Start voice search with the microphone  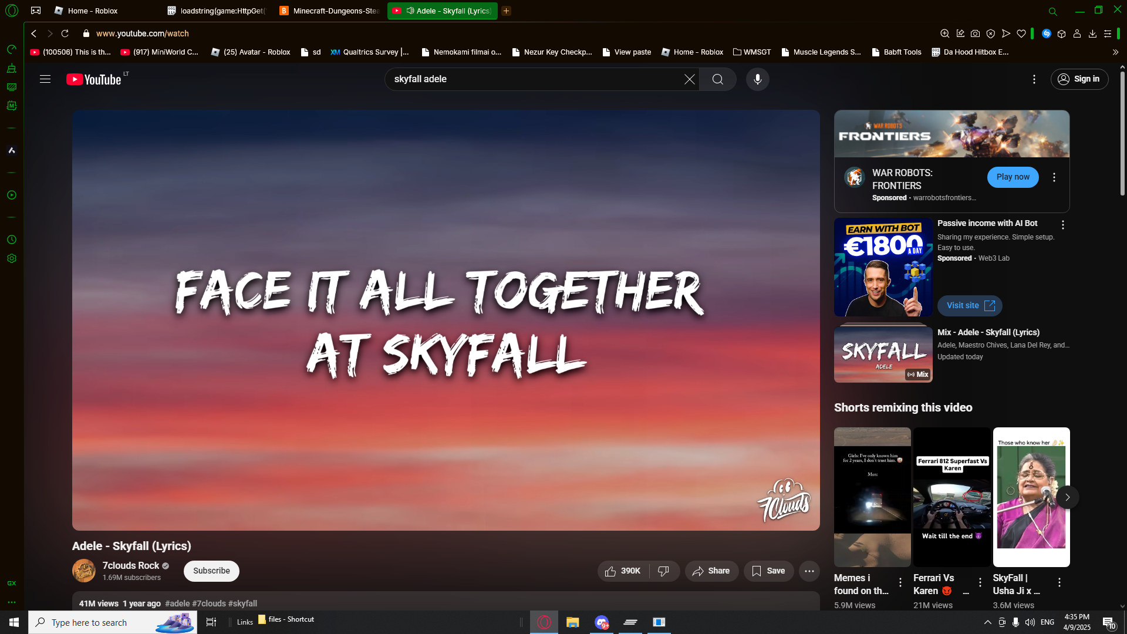point(758,79)
